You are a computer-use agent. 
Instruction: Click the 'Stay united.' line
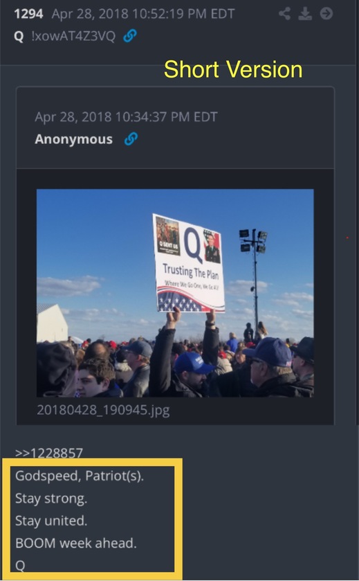click(x=51, y=521)
